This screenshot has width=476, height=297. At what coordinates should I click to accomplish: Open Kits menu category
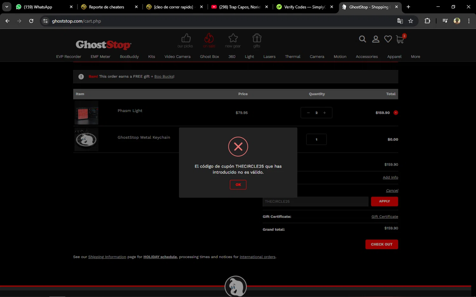tap(152, 57)
